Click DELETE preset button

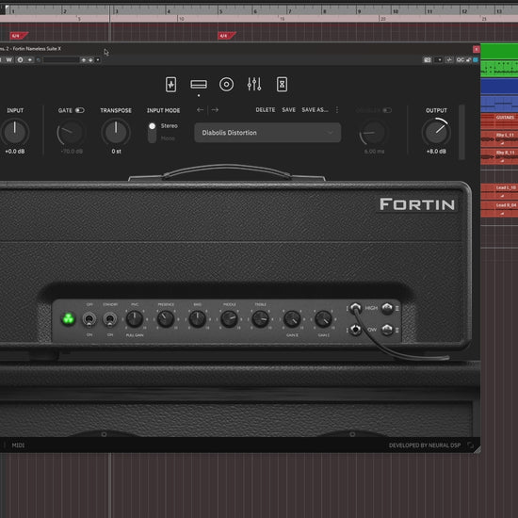tap(266, 109)
